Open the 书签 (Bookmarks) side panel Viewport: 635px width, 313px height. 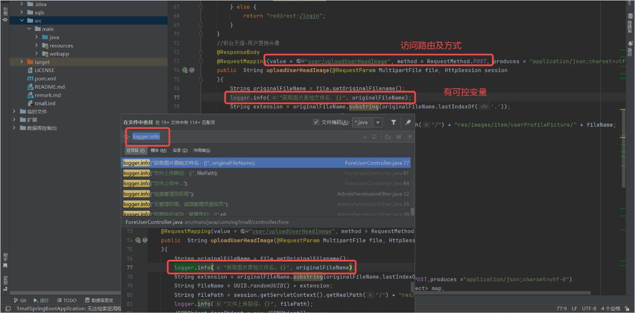(x=5, y=260)
